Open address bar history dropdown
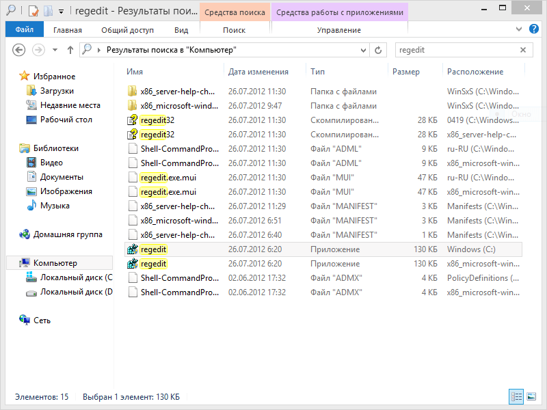The height and width of the screenshot is (410, 547). pyautogui.click(x=362, y=50)
